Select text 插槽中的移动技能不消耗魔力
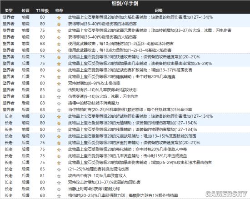250x199 pixels. pos(94,103)
